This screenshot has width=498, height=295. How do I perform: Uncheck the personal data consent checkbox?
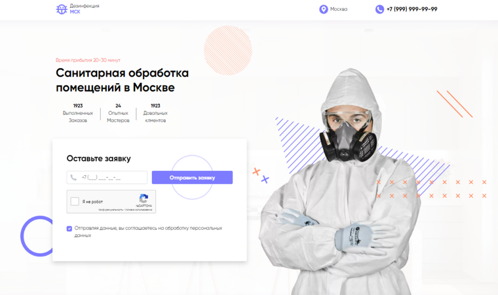click(69, 229)
